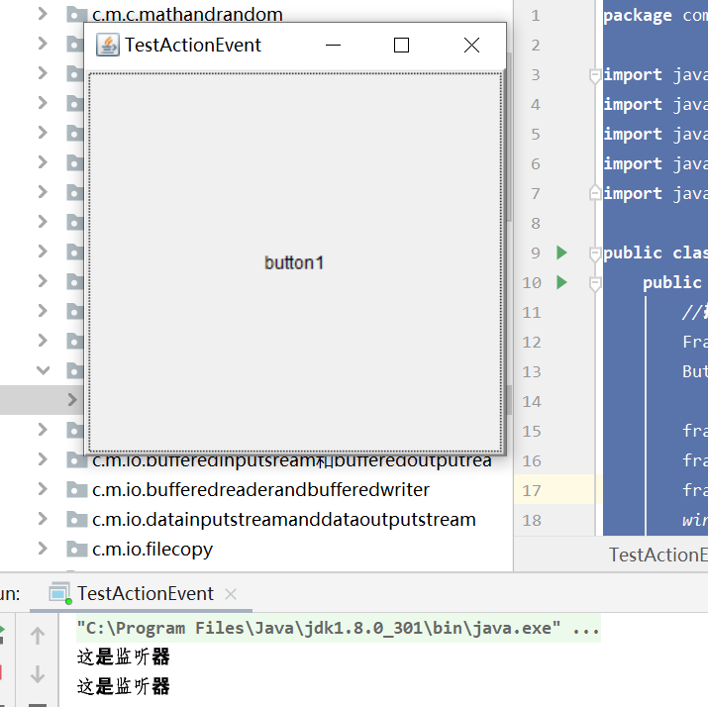Maximize the TestActionEvent window
Image resolution: width=708 pixels, height=707 pixels.
pyautogui.click(x=401, y=45)
